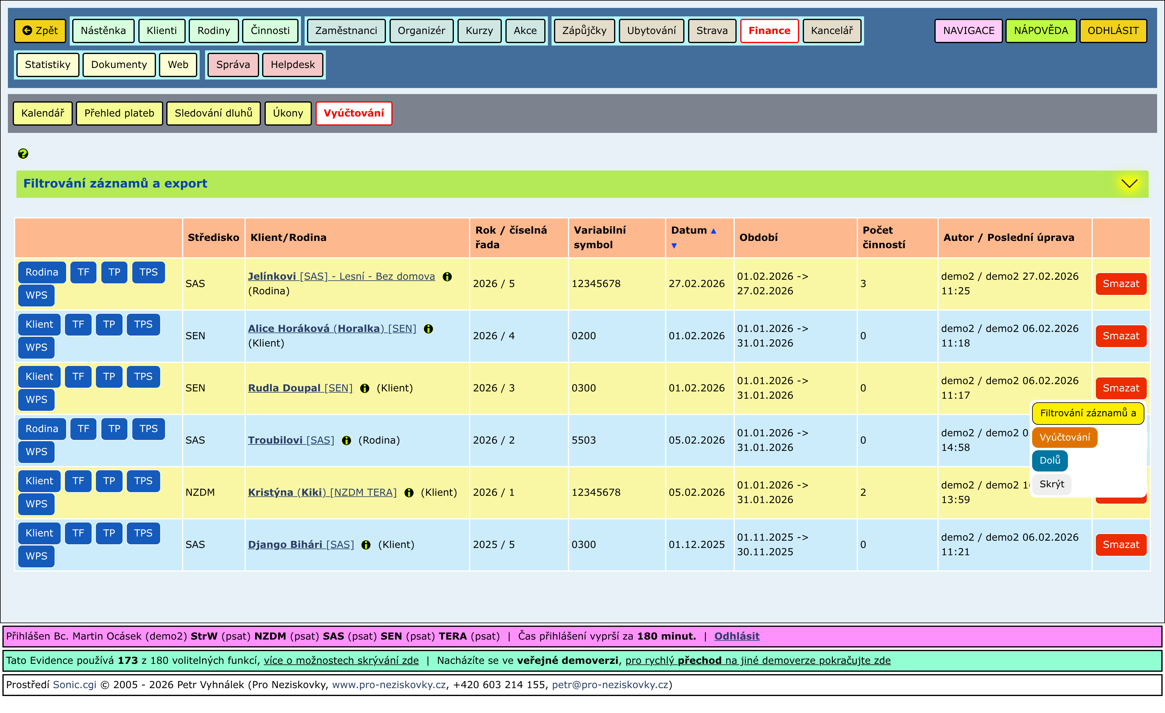Expand the Filtrování záznamů a export chevron

click(1129, 184)
